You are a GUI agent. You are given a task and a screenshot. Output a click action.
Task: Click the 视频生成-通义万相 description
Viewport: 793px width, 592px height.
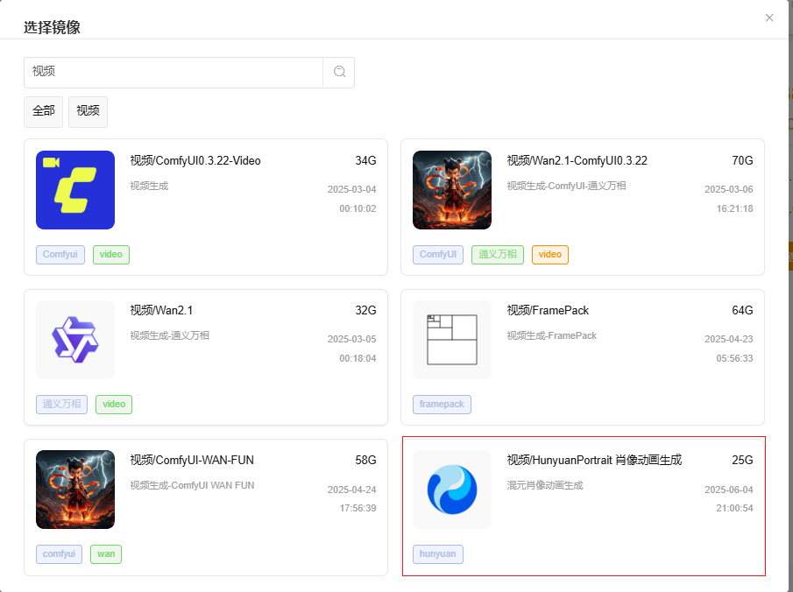pos(169,335)
